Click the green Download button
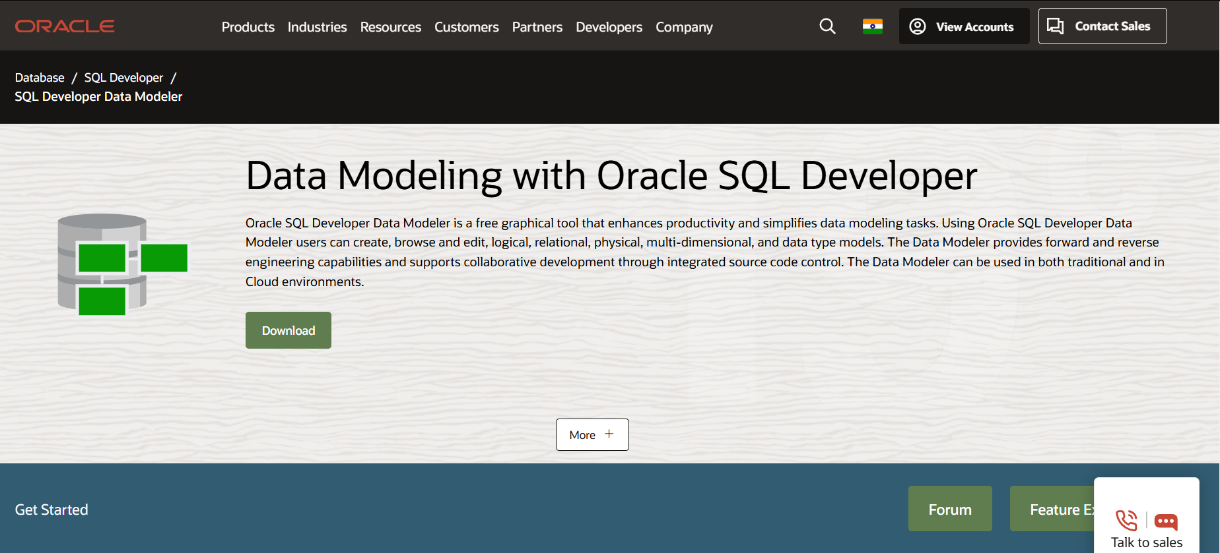The width and height of the screenshot is (1220, 553). 288,330
